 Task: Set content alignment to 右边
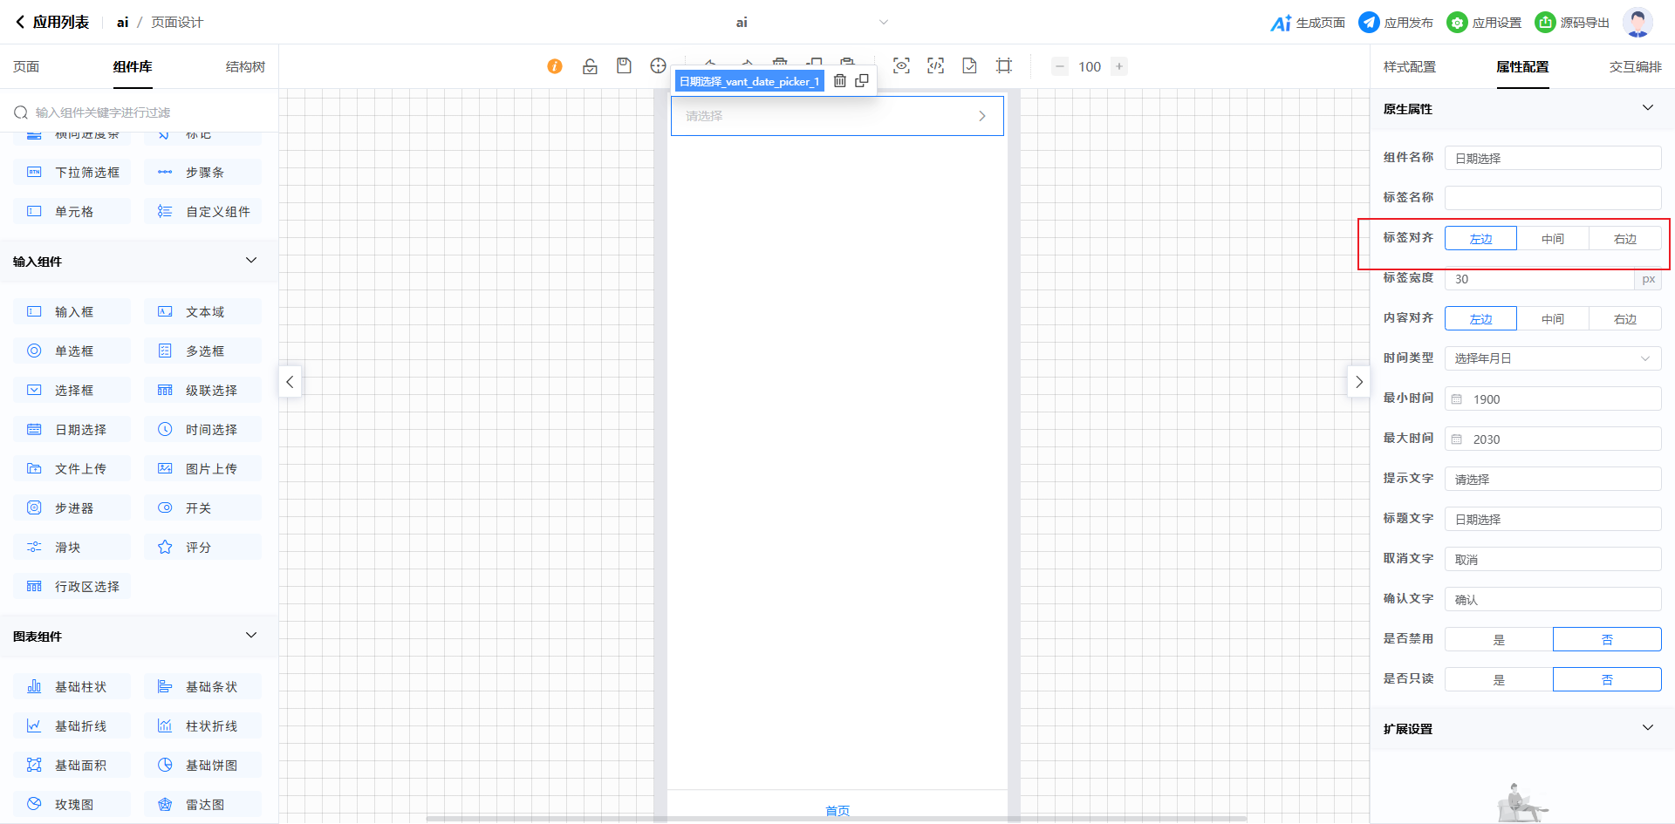click(1624, 319)
